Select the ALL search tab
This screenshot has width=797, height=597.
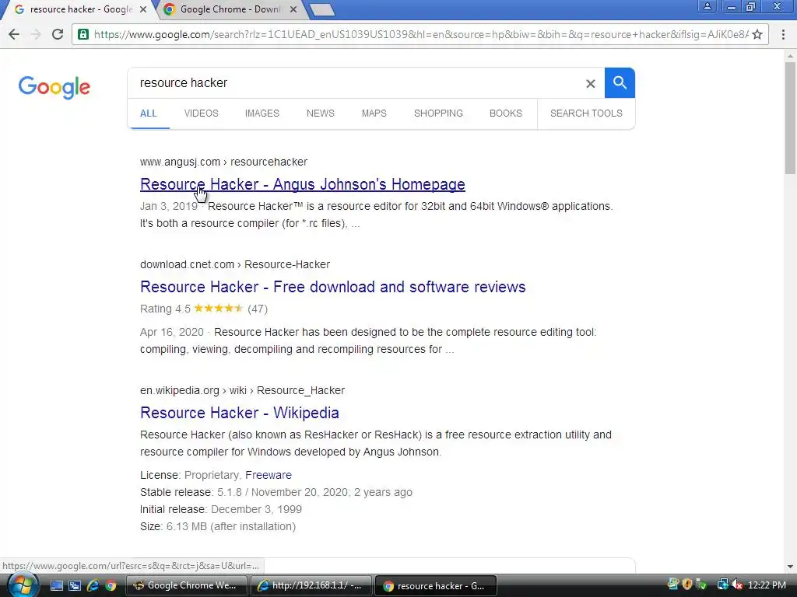149,113
